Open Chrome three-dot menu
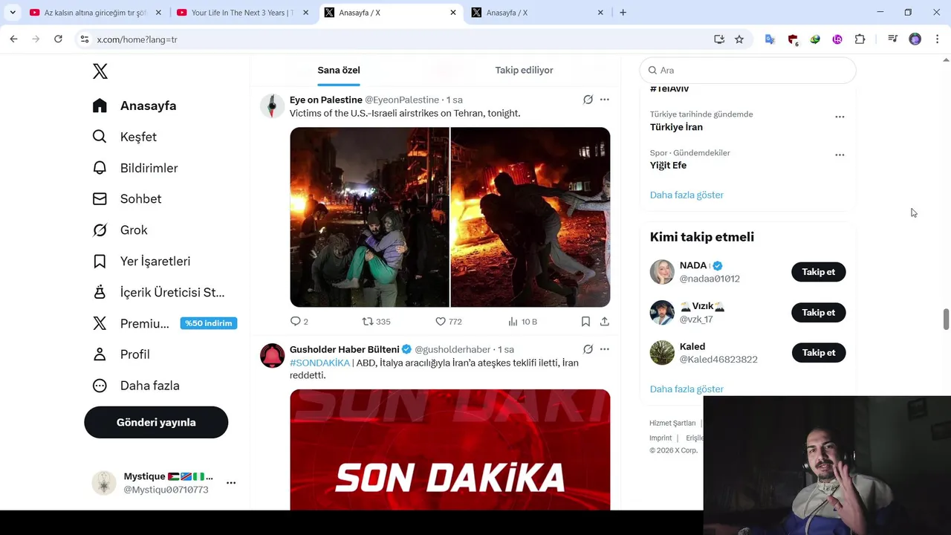 (937, 39)
